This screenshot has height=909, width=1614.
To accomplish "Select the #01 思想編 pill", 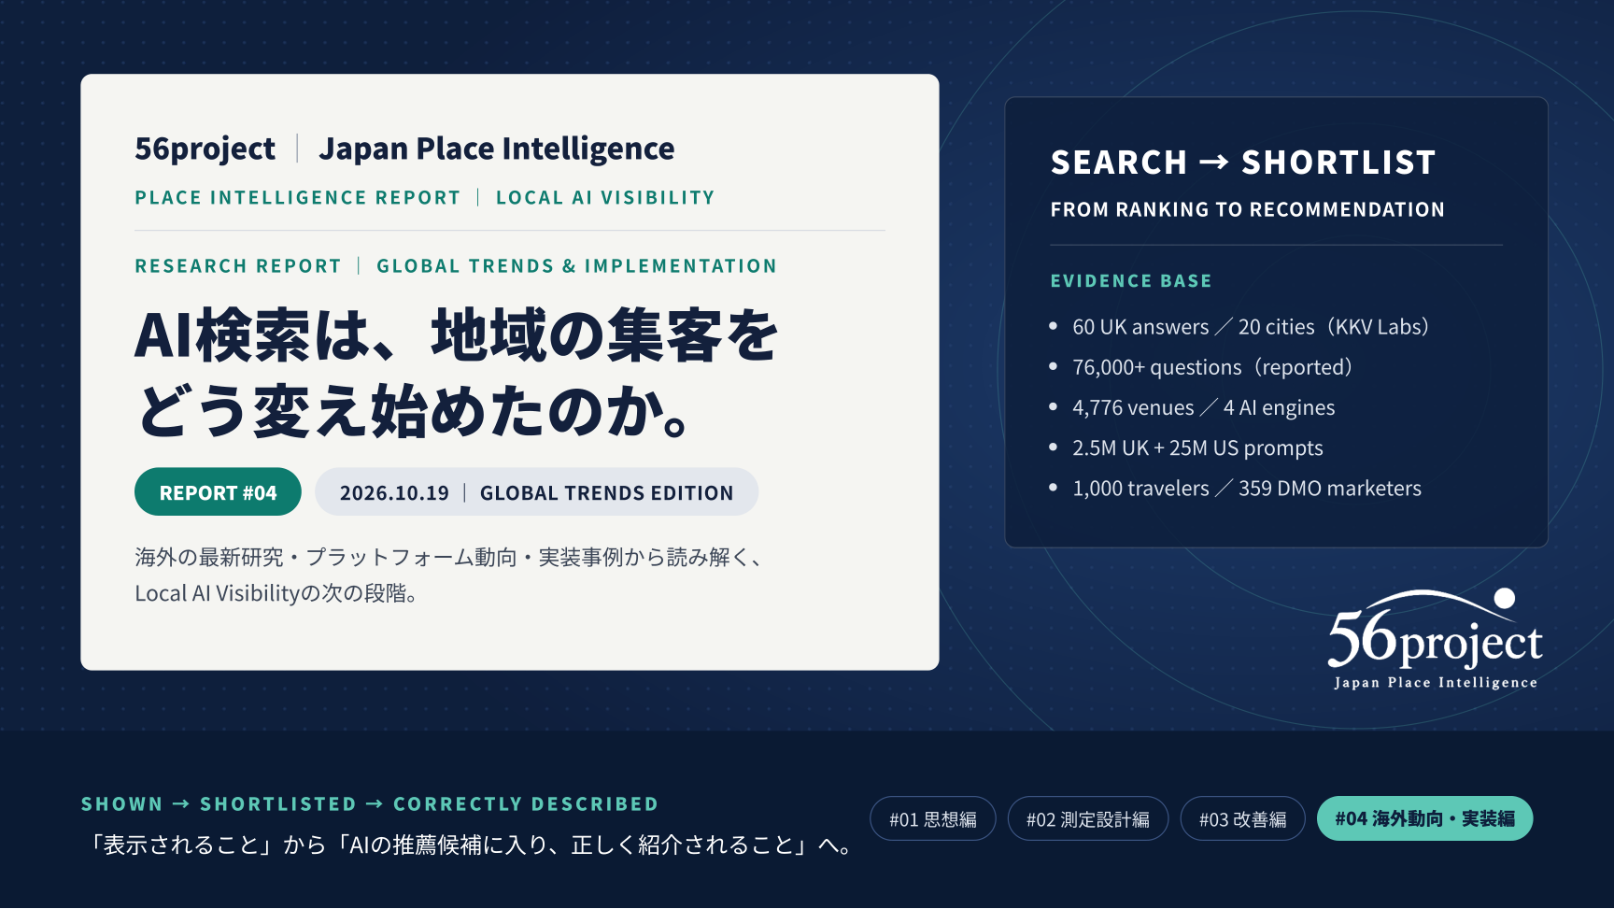I will [x=933, y=819].
